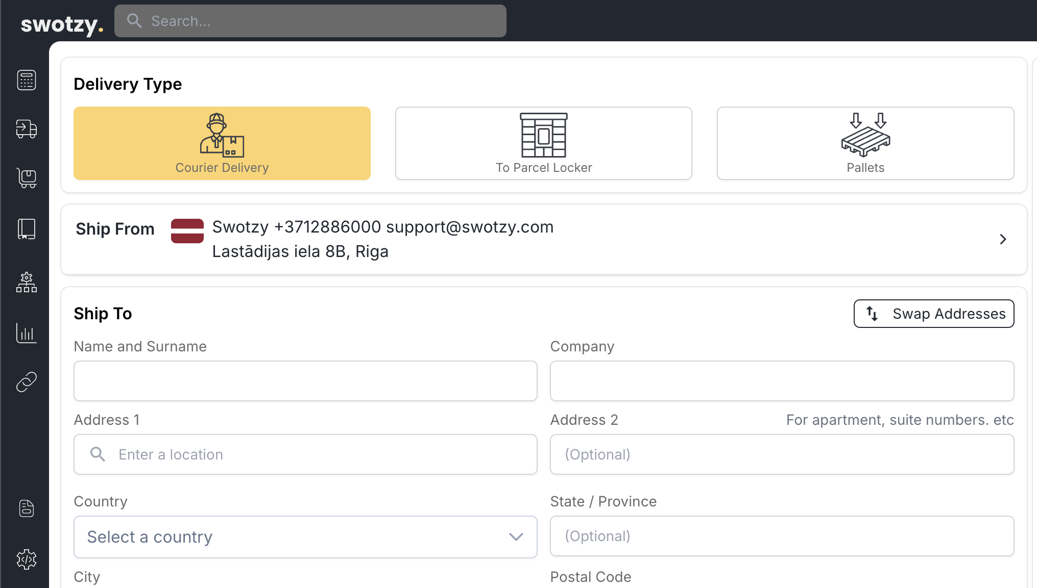Image resolution: width=1037 pixels, height=588 pixels.
Task: Select To Parcel Locker delivery type
Action: pyautogui.click(x=544, y=143)
